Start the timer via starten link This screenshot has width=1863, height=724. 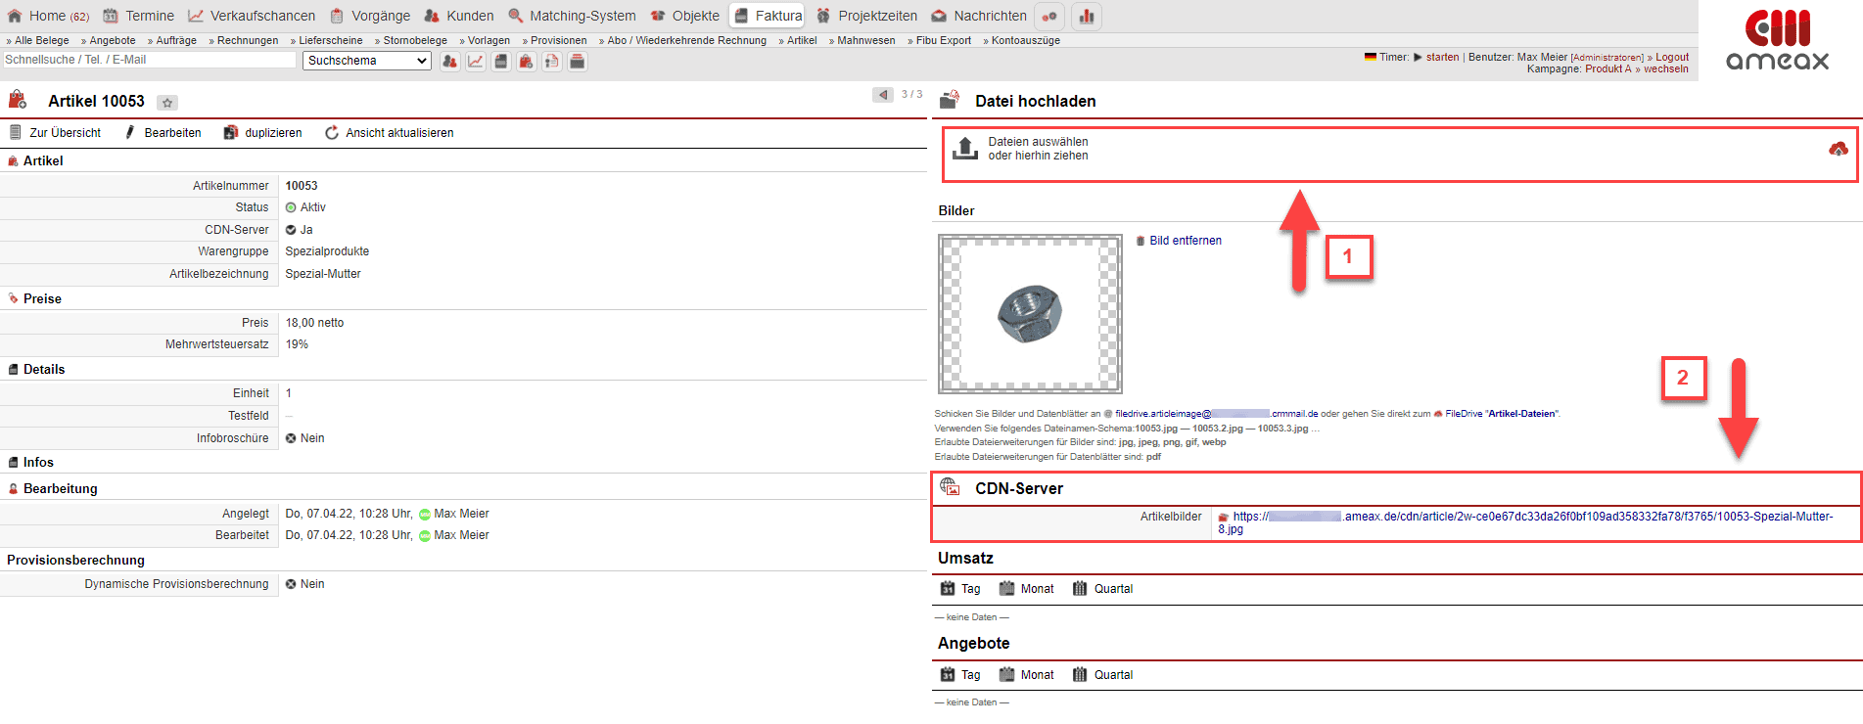pyautogui.click(x=1442, y=57)
